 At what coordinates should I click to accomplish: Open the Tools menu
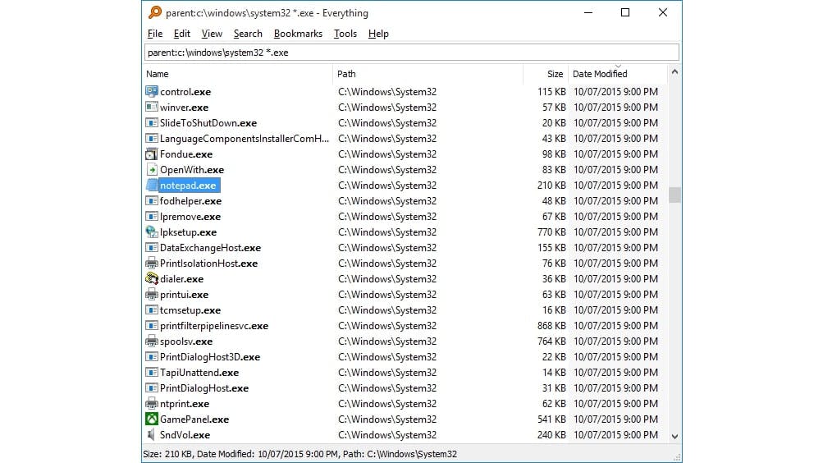click(x=345, y=34)
